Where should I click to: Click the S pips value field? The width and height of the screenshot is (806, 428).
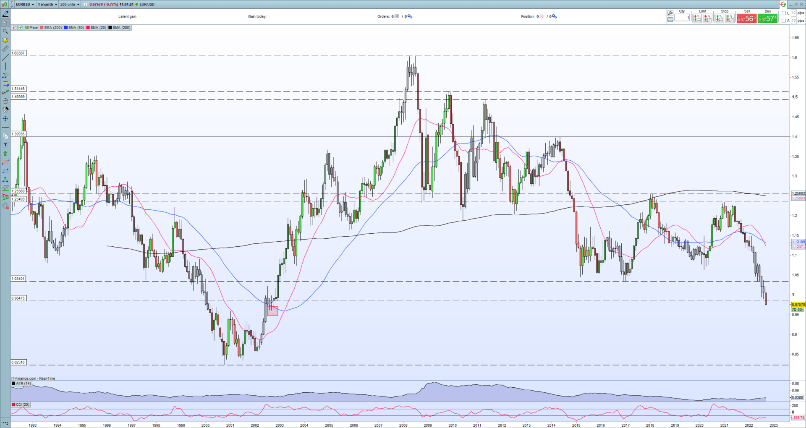(794, 21)
